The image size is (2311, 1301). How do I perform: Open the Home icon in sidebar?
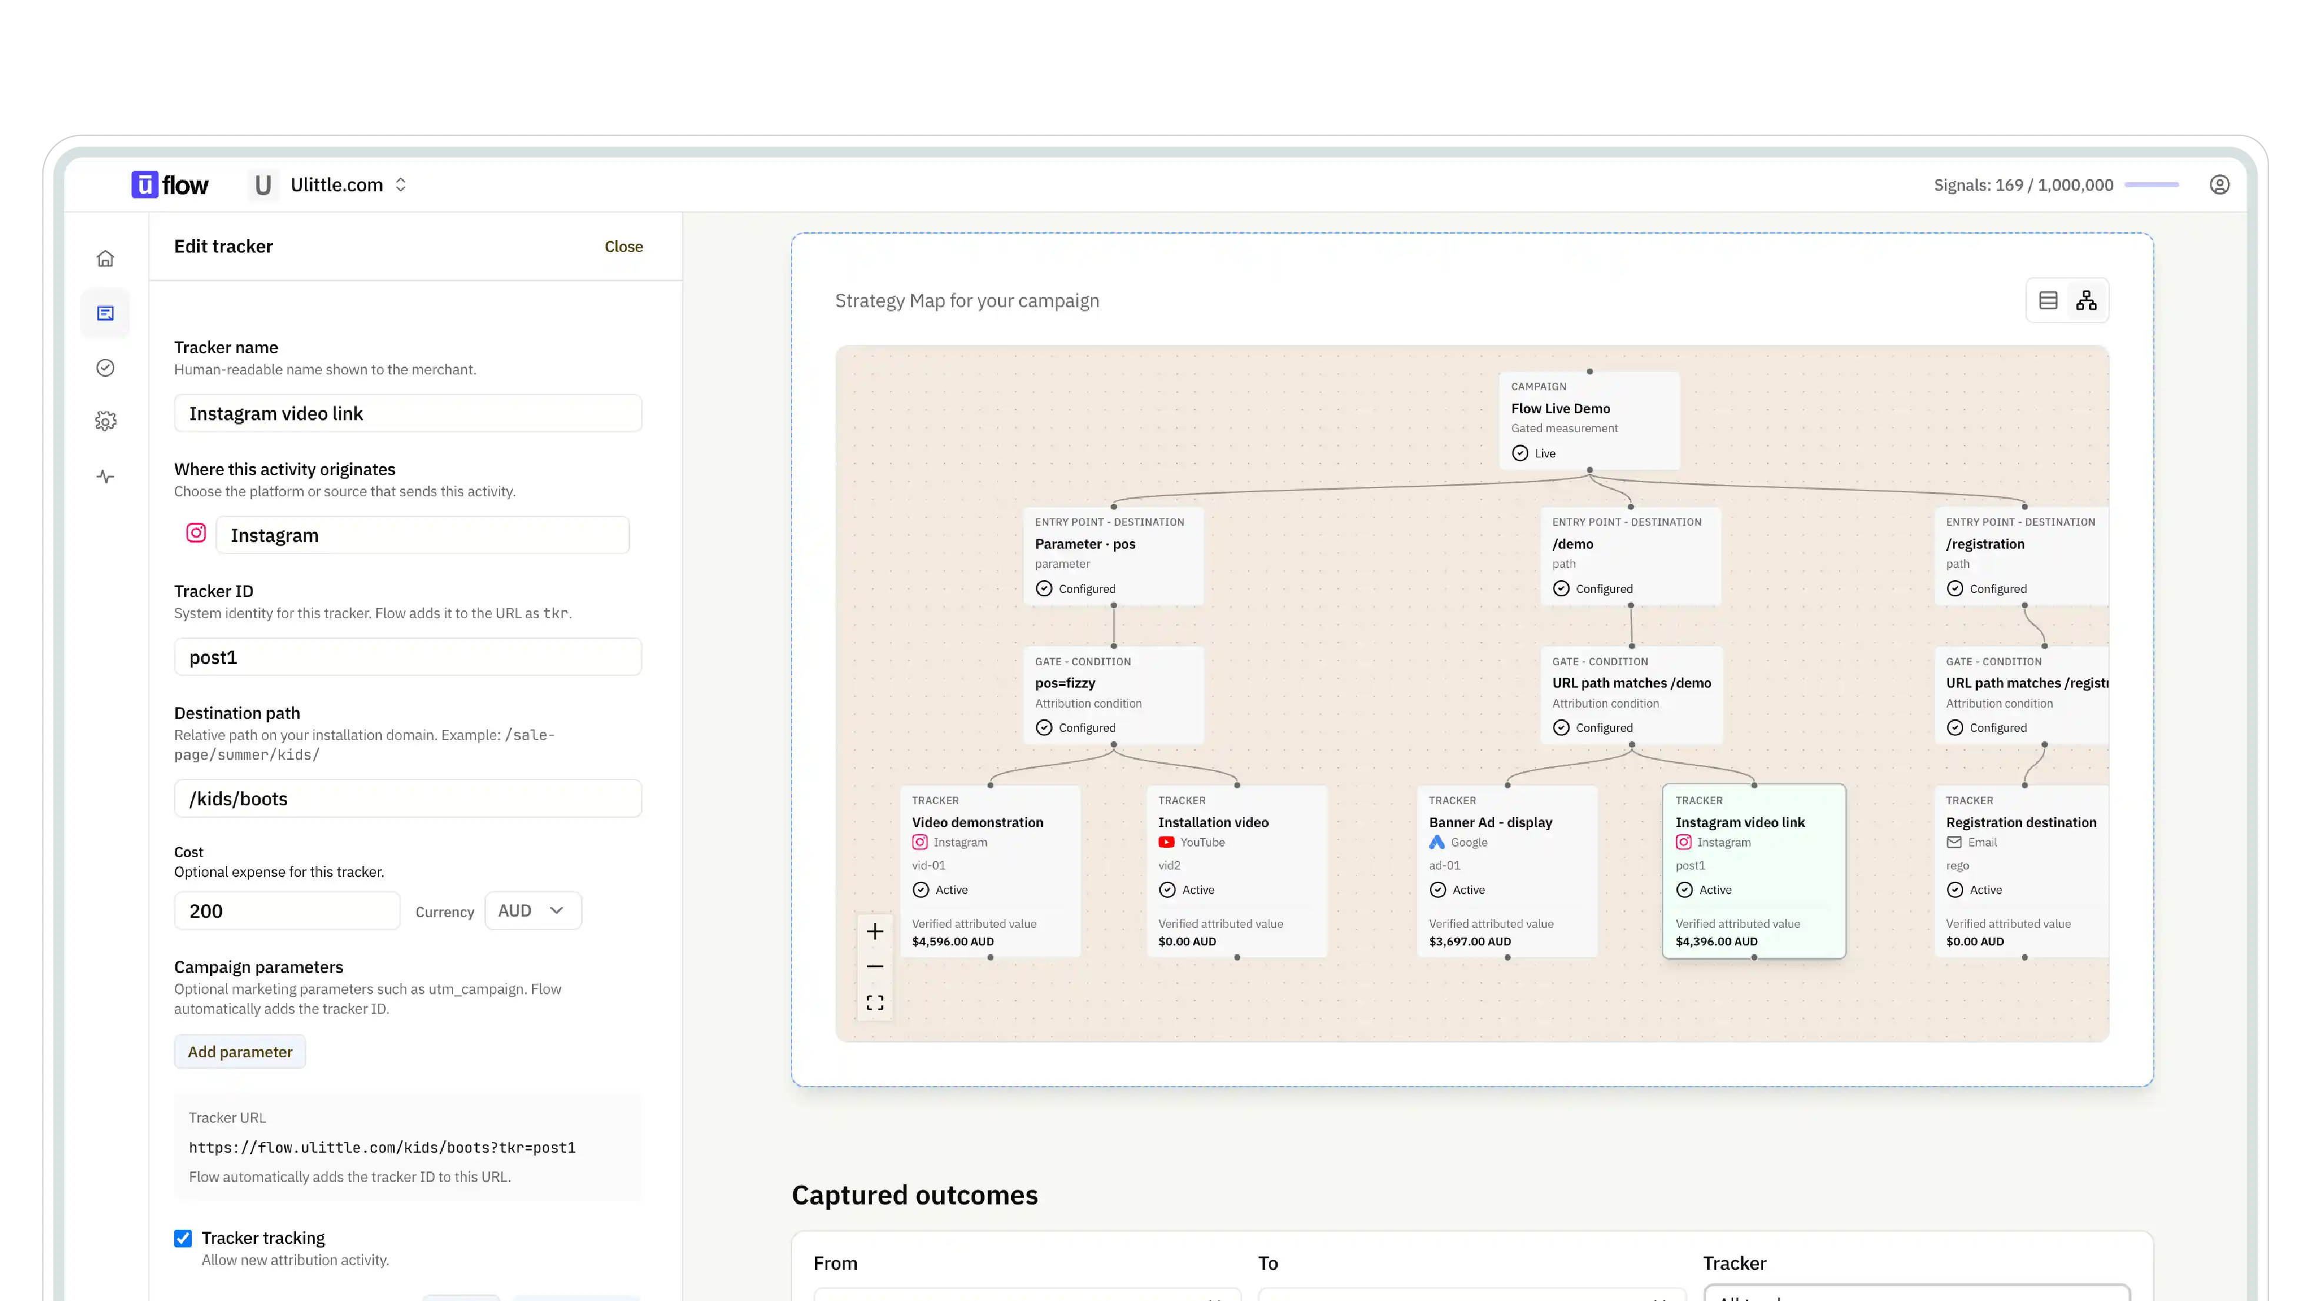[x=105, y=258]
